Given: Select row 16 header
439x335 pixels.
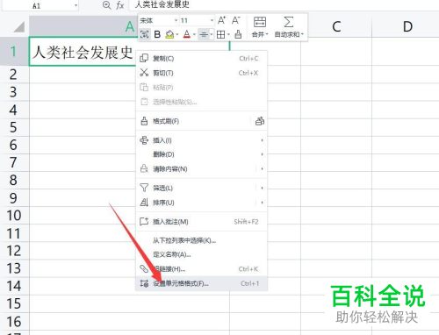Looking at the screenshot, I should pyautogui.click(x=14, y=322).
